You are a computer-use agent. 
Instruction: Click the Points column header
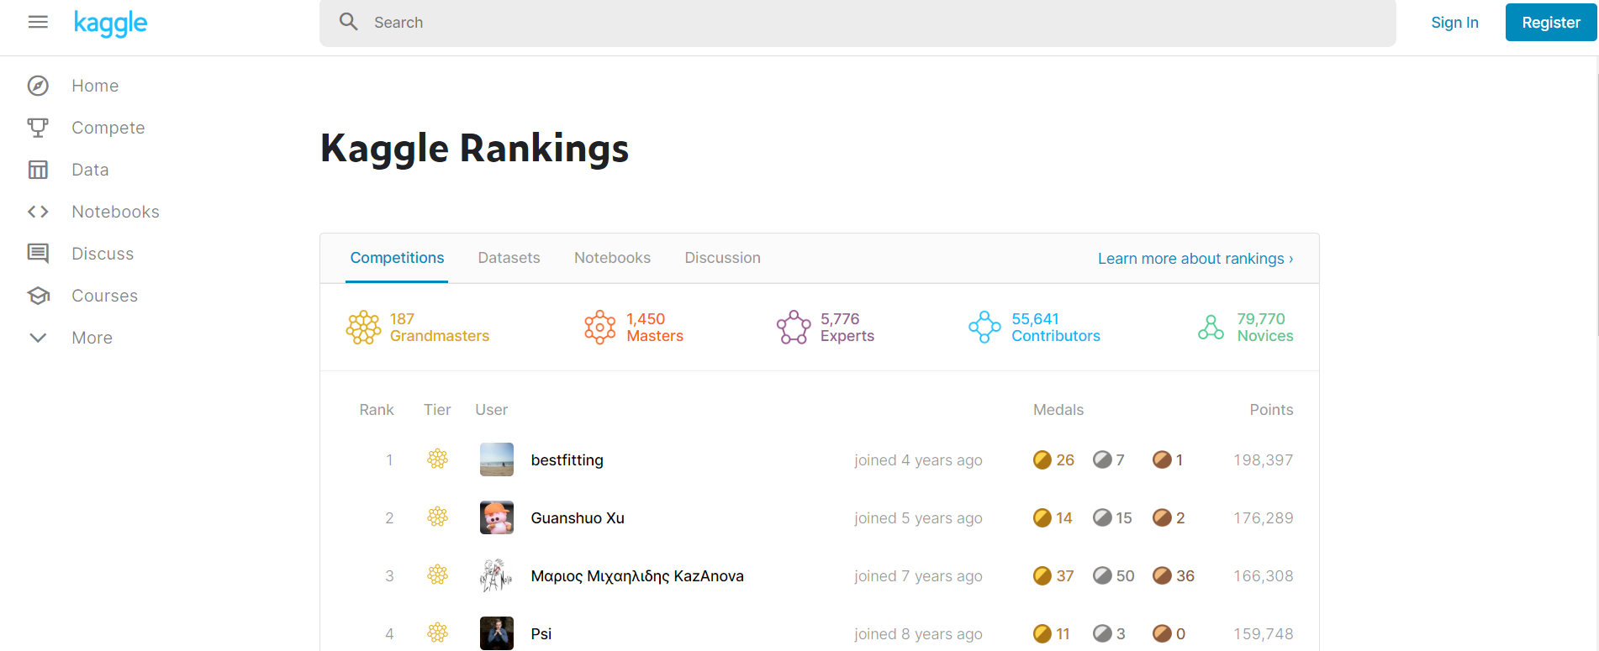pos(1271,410)
